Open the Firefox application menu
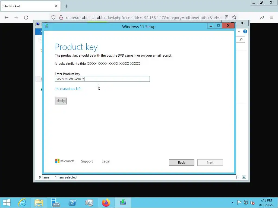Viewport: 278px width, 208px height. pos(271,17)
